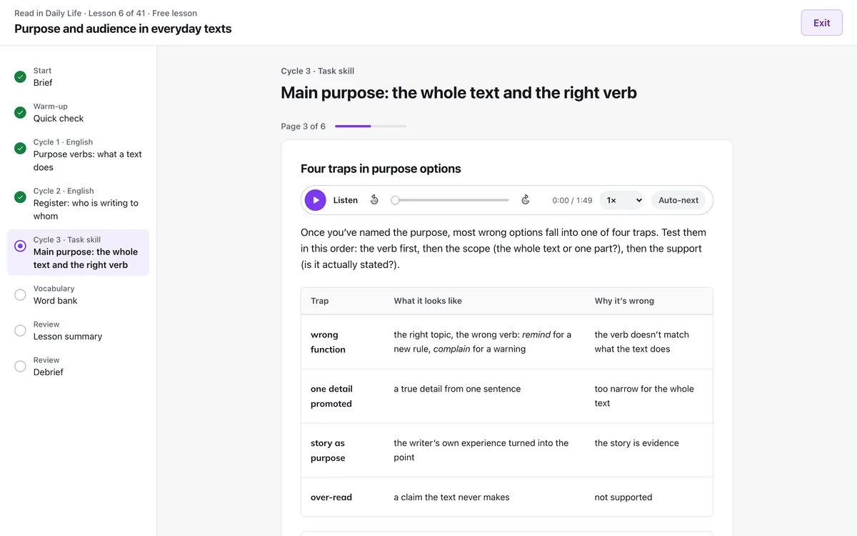Open Cycle 2 Register step

tap(78, 203)
